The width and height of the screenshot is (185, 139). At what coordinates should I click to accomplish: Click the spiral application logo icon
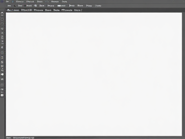2,1
